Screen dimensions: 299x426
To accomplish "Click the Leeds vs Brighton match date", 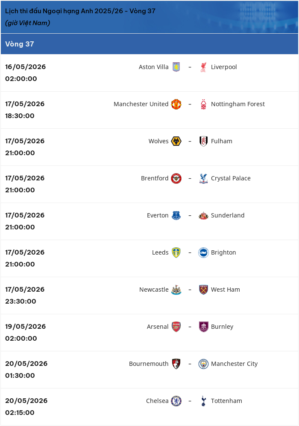I will (25, 252).
